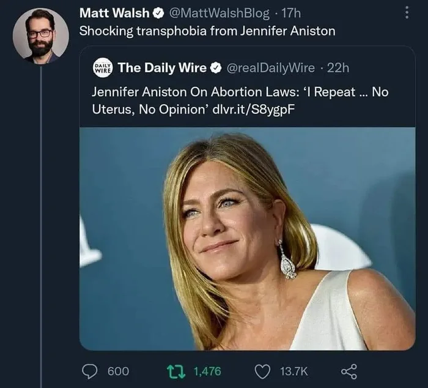
Task: Click the "Shocking transphobia" tweet text
Action: 207,31
